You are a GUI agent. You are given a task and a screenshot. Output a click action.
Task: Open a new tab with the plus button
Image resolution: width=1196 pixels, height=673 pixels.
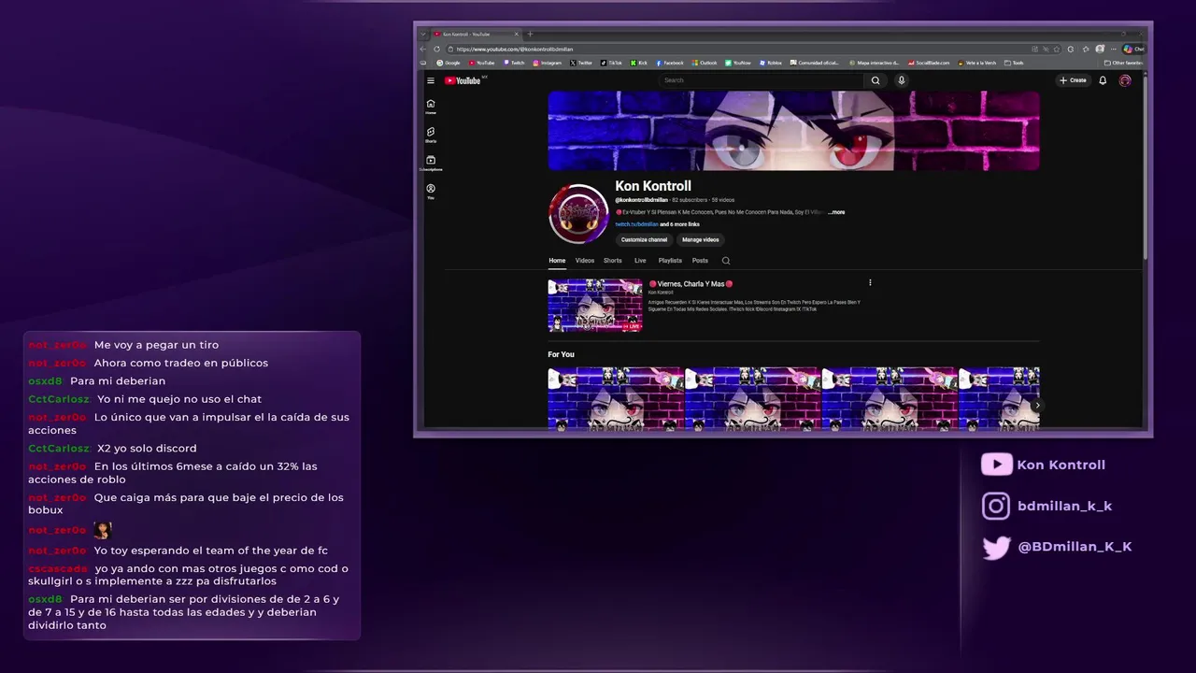[530, 34]
